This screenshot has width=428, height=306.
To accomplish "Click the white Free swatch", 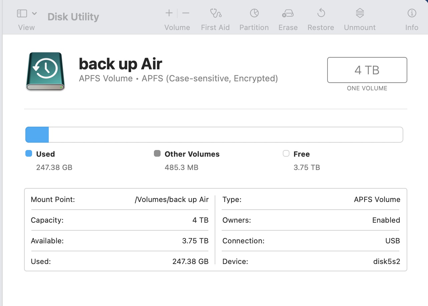I will click(x=286, y=154).
